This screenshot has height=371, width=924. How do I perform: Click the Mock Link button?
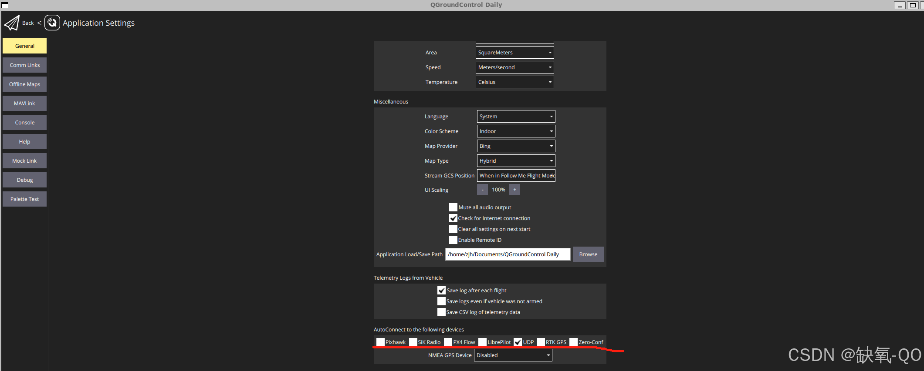point(25,160)
